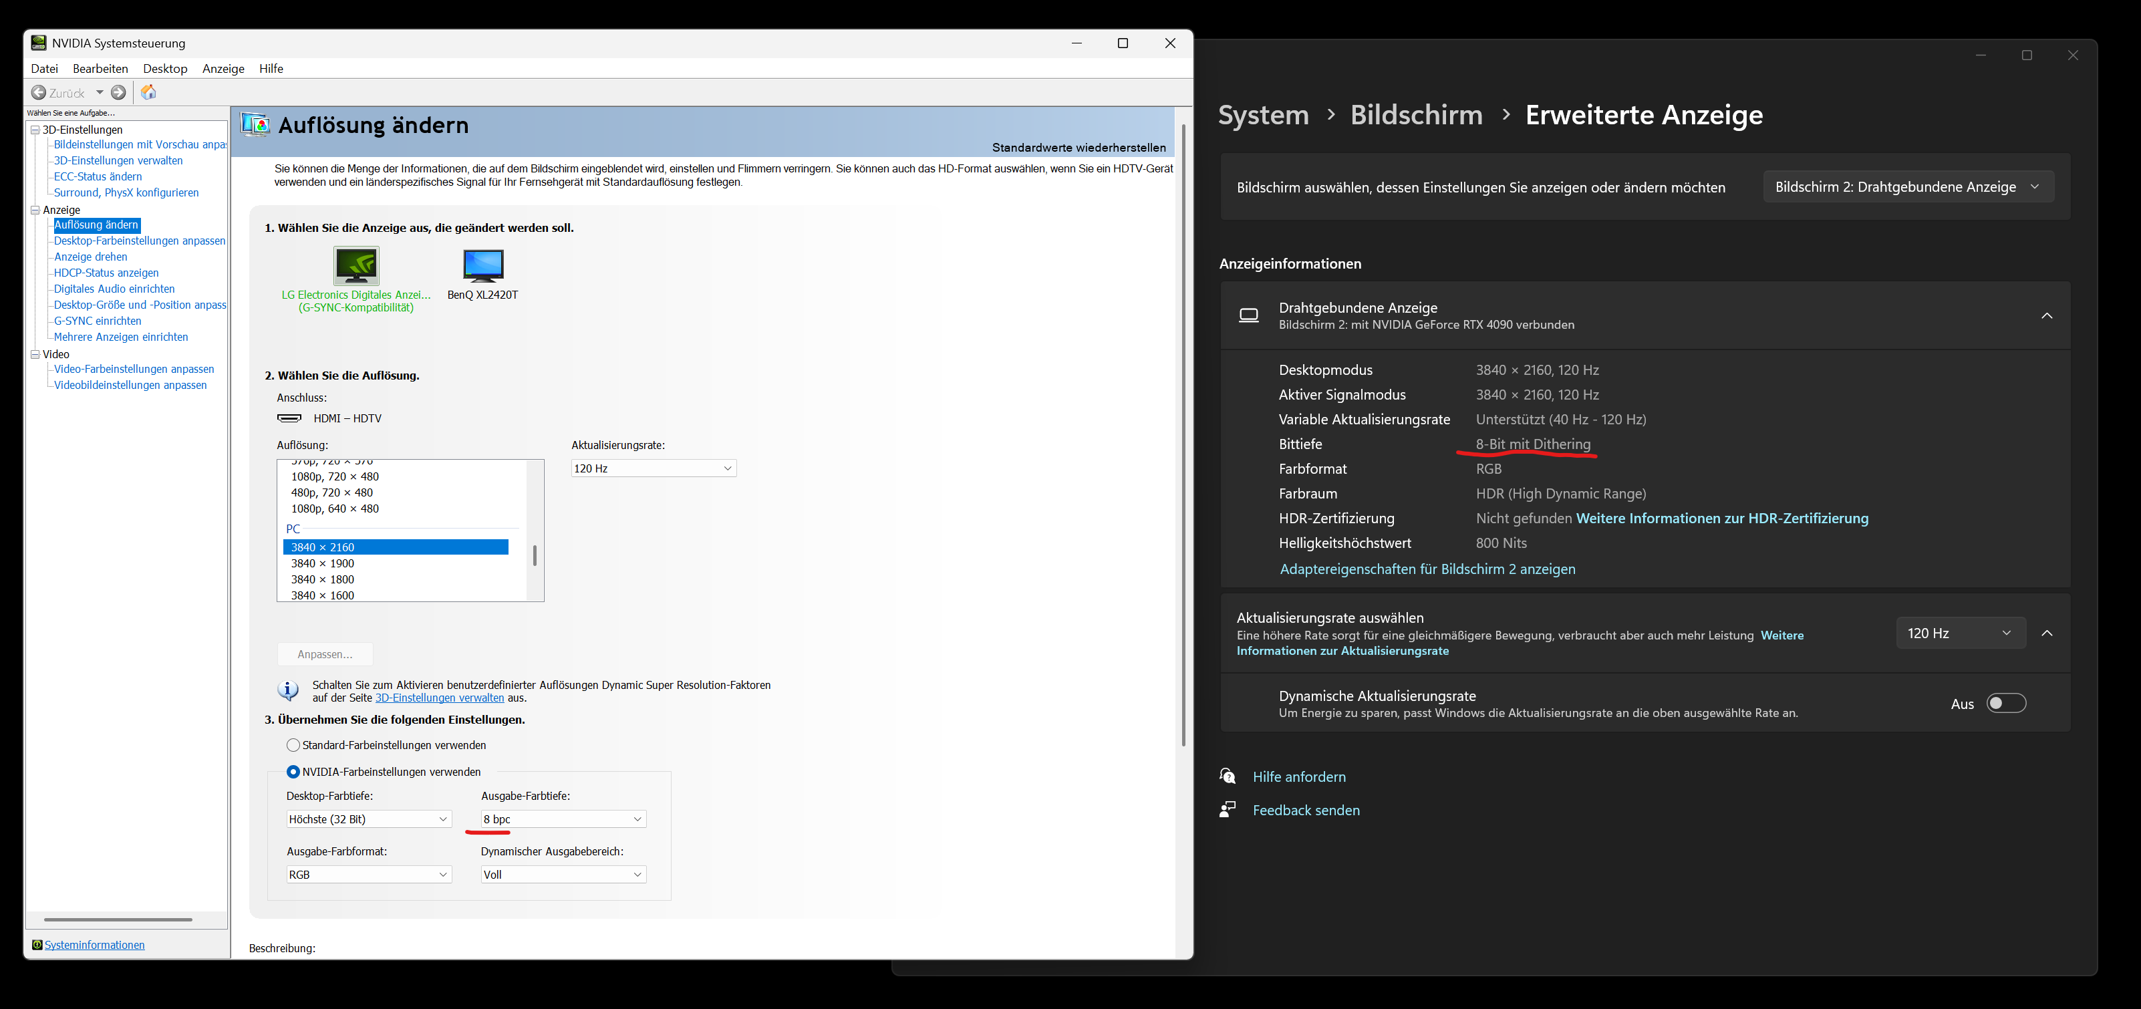Click the forward navigation arrow icon
Viewport: 2141px width, 1009px height.
(x=117, y=92)
